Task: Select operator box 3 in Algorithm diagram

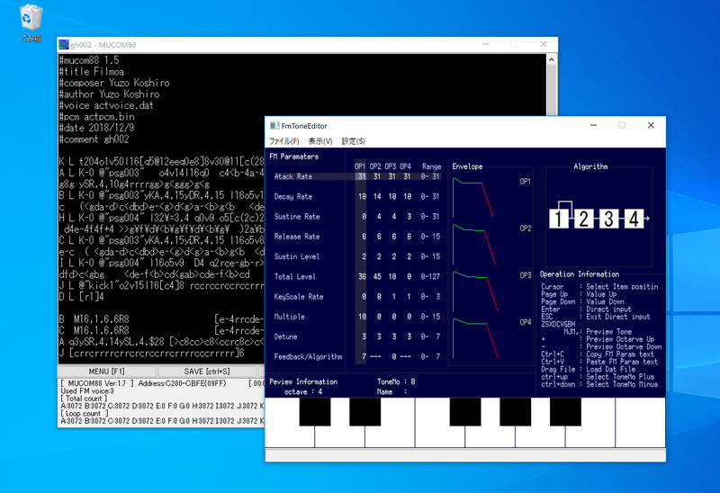Action: 609,219
